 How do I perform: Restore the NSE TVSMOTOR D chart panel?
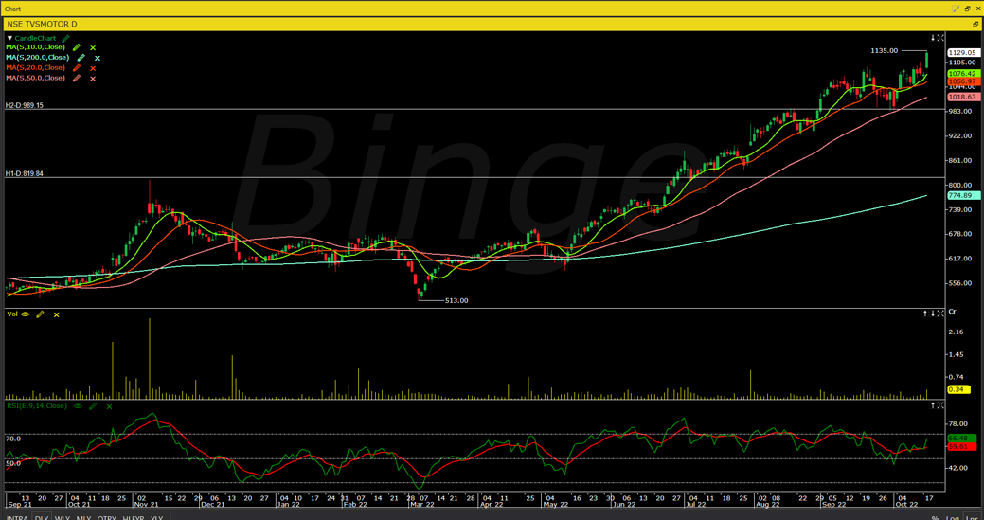tap(975, 24)
